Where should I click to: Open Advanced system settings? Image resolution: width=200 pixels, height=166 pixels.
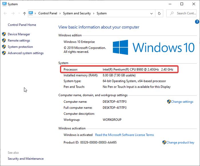[x=26, y=53]
